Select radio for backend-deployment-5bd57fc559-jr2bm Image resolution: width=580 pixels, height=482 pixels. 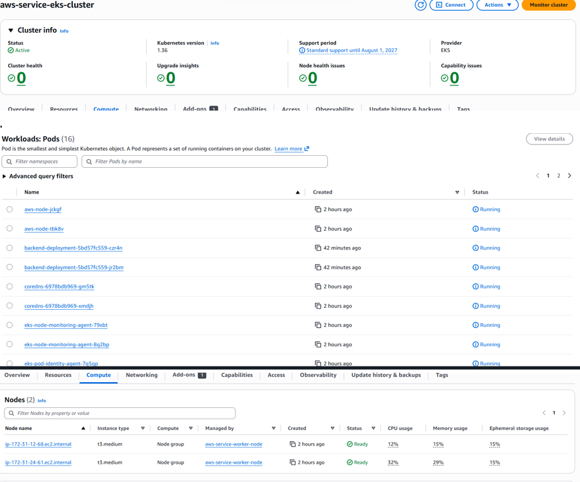pyautogui.click(x=9, y=267)
